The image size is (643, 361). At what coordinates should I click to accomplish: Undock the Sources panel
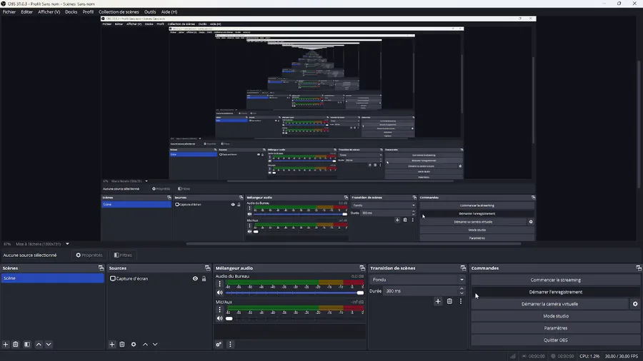(207, 268)
